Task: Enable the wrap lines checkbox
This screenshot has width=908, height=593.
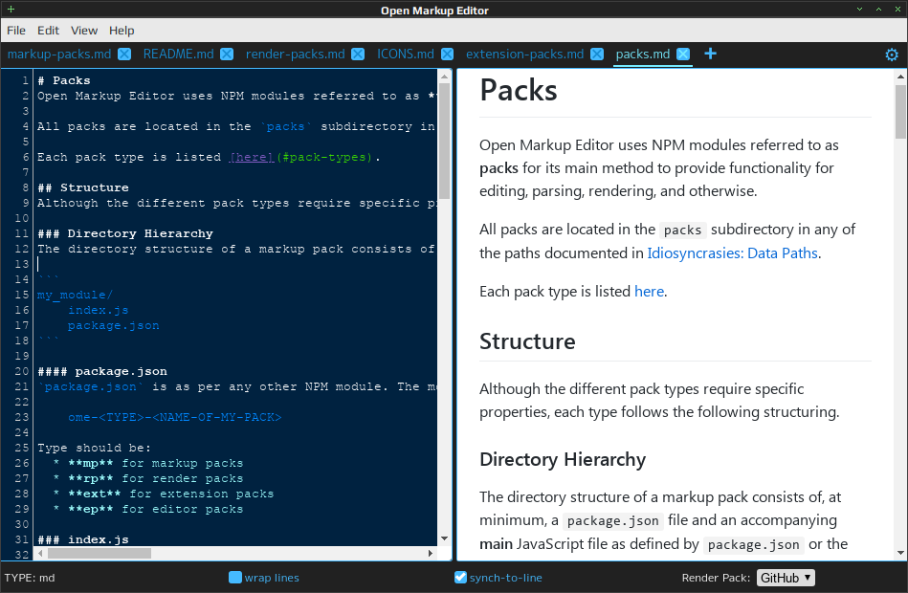Action: [235, 578]
